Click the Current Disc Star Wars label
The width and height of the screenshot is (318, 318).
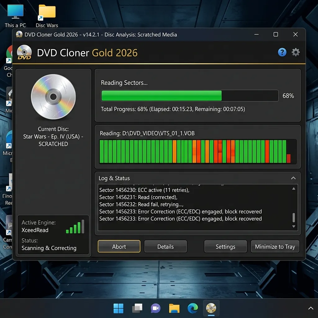coord(53,137)
